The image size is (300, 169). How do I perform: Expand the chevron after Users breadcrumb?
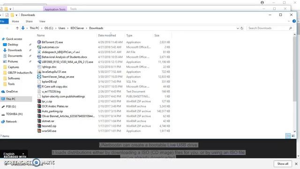(x=67, y=28)
